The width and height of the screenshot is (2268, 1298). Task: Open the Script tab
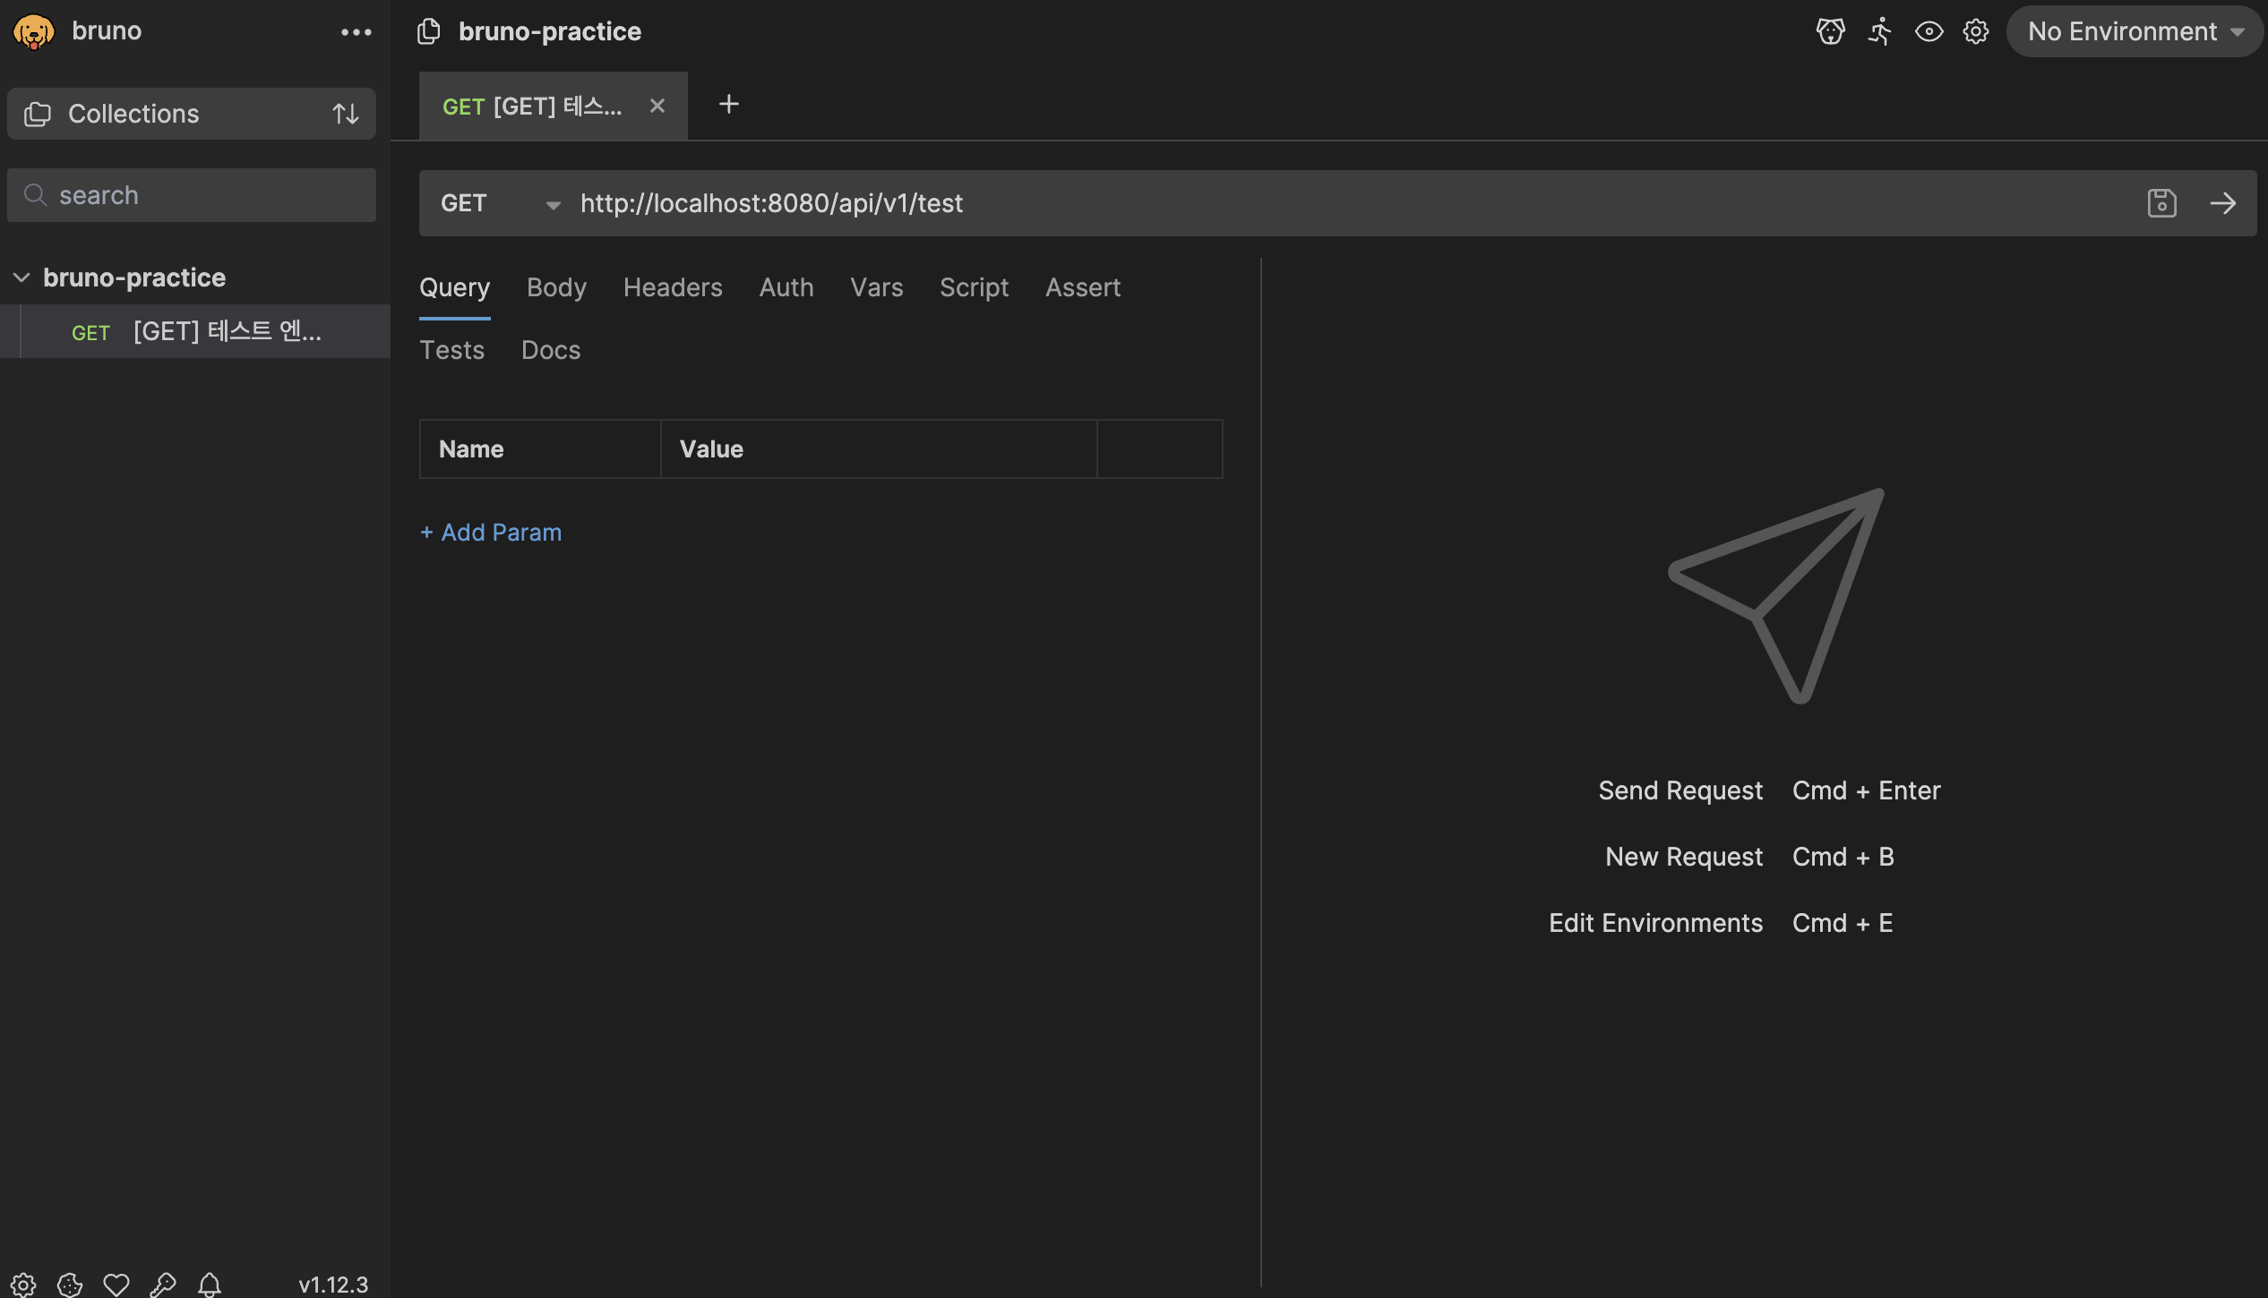(x=974, y=287)
